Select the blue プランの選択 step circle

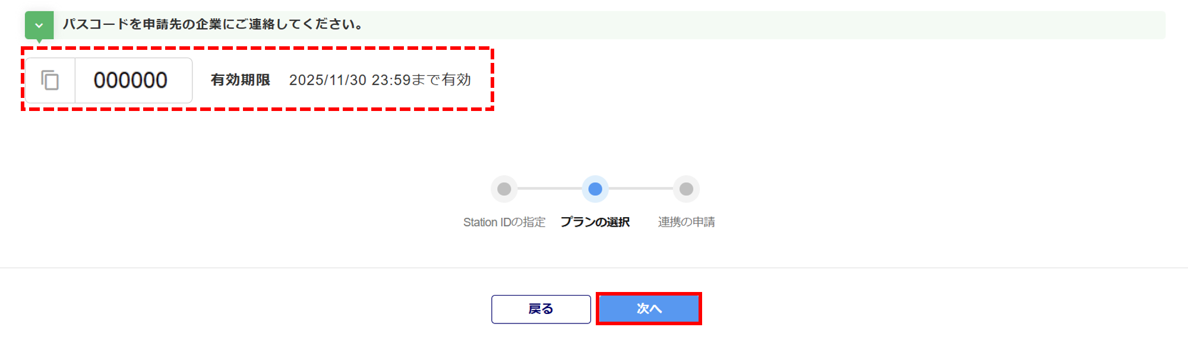(595, 189)
